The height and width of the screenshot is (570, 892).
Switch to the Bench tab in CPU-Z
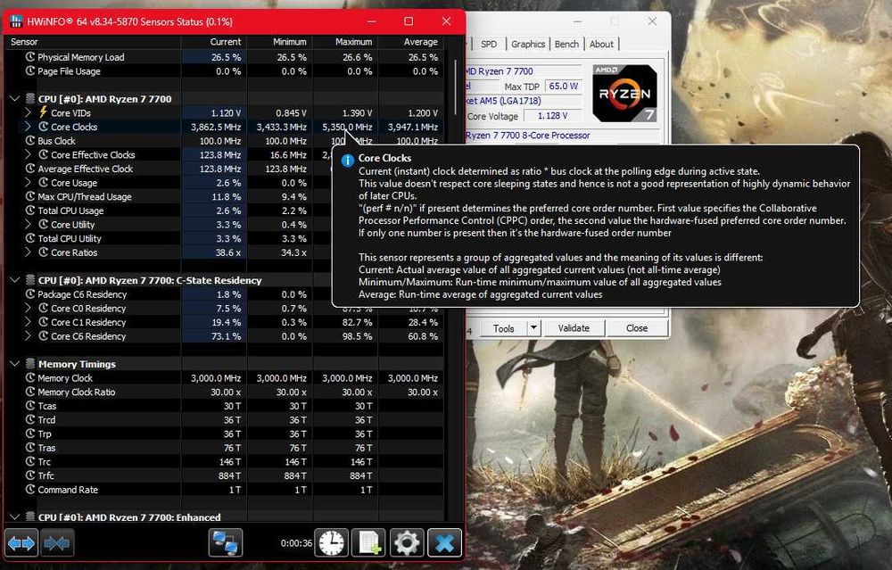(x=566, y=44)
